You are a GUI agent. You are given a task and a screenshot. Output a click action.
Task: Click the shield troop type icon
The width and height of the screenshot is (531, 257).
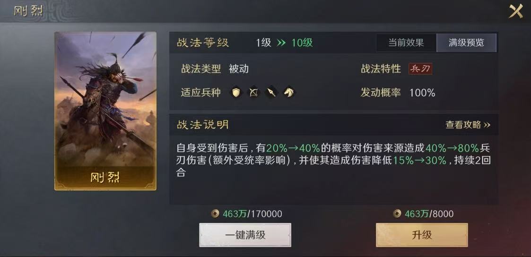tap(236, 92)
